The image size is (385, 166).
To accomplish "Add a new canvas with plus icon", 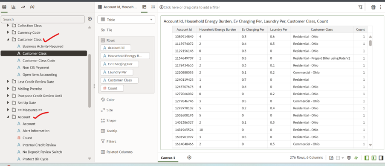I will (189, 157).
